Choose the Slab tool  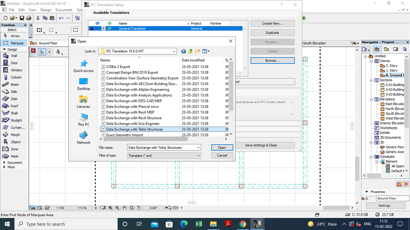[14, 92]
